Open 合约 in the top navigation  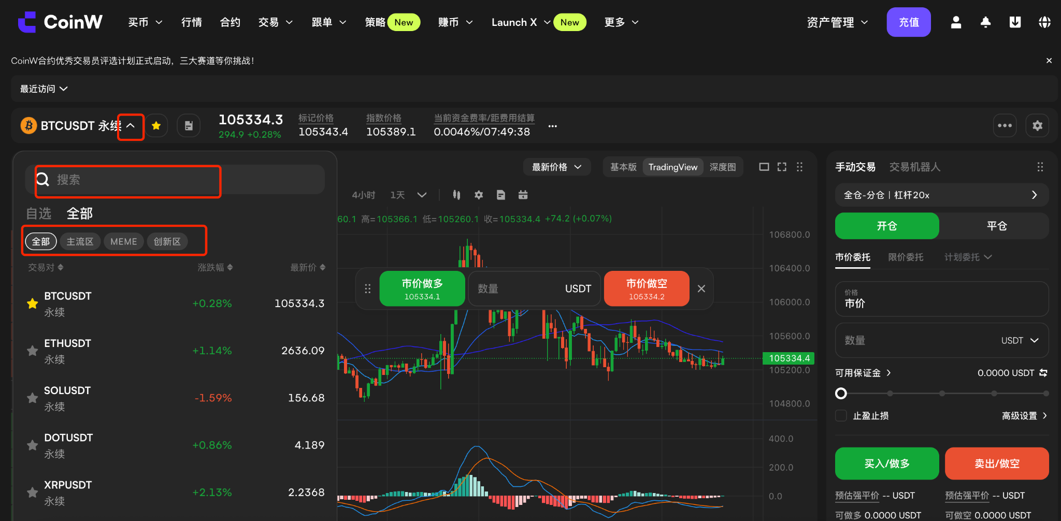(230, 22)
